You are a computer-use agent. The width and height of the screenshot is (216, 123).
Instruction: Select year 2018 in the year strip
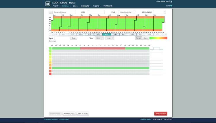[x=98, y=34]
